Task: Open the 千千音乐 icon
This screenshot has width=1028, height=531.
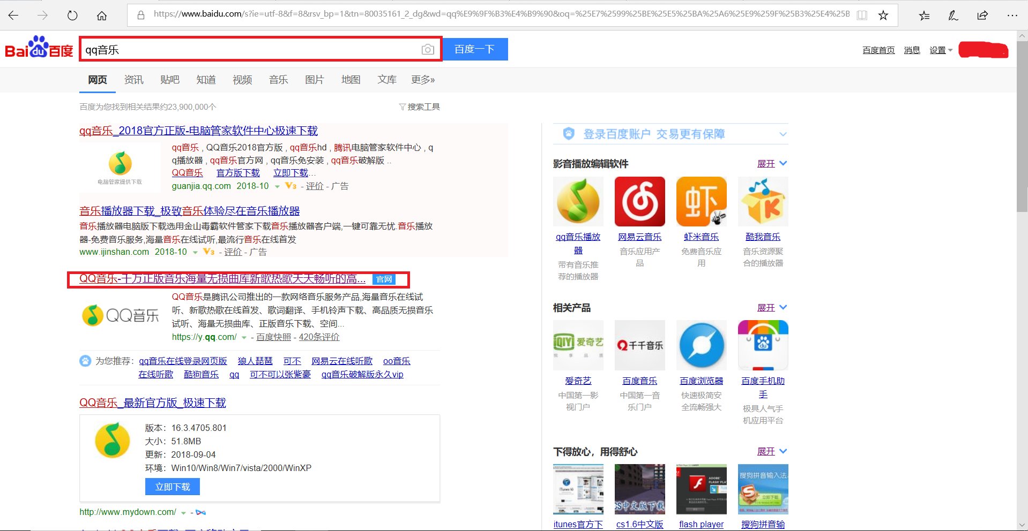Action: 639,345
